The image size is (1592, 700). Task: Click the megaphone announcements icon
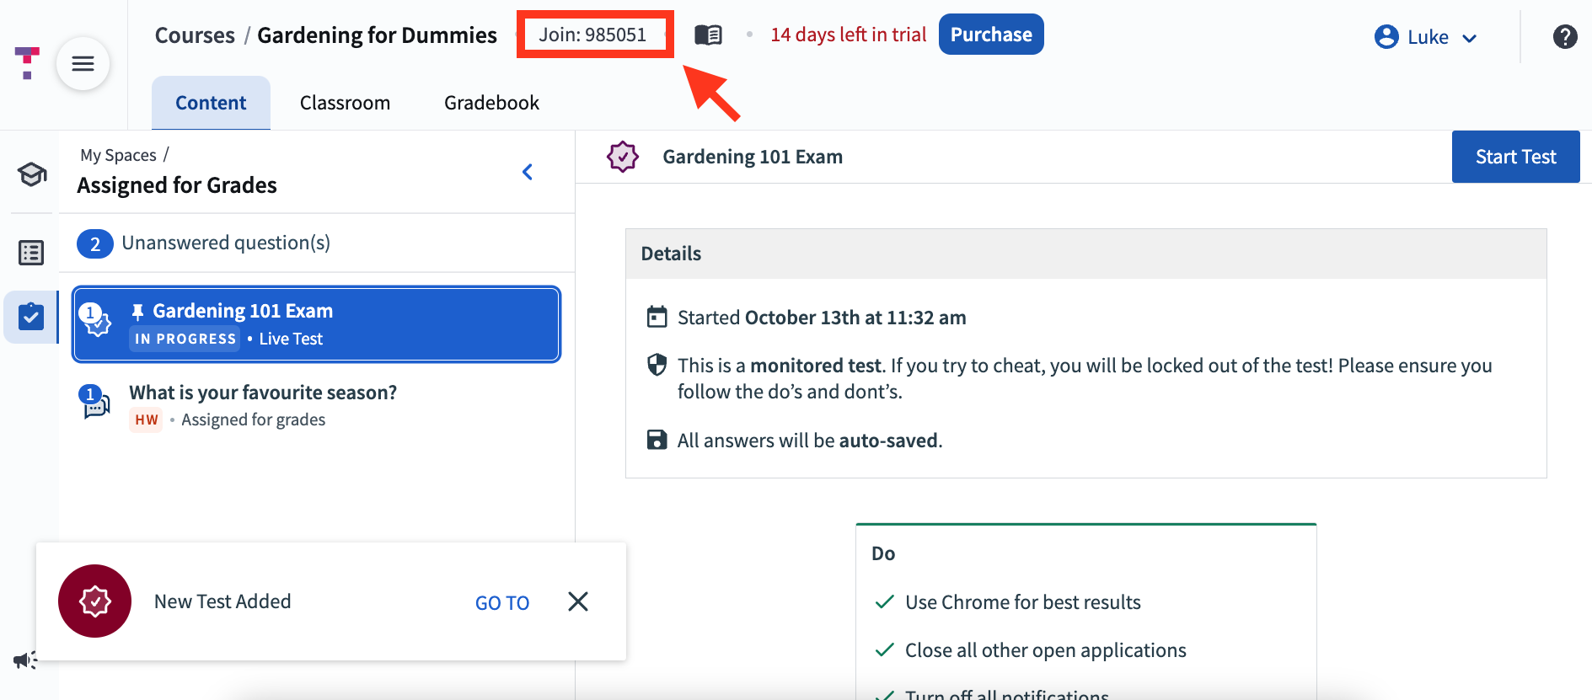pos(25,660)
